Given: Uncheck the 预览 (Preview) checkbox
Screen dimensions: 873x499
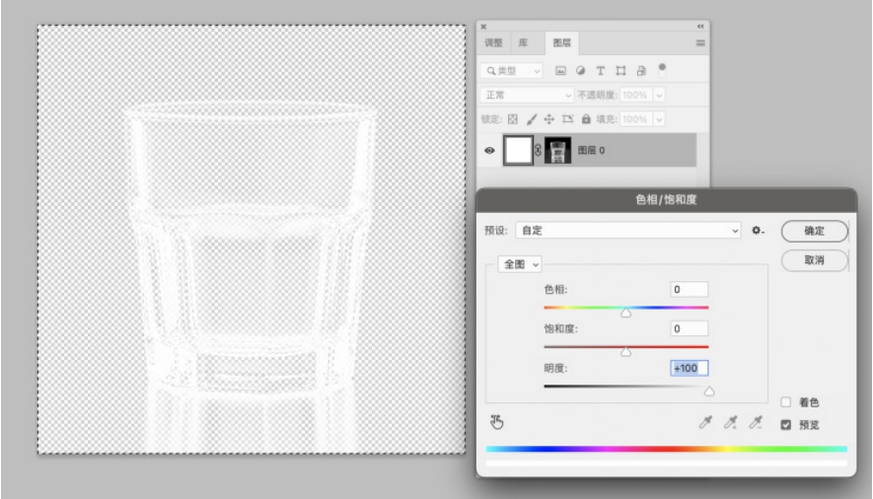Looking at the screenshot, I should coord(785,425).
